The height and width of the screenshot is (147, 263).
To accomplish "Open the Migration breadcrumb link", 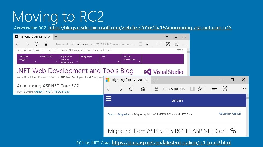I will (x=124, y=114).
